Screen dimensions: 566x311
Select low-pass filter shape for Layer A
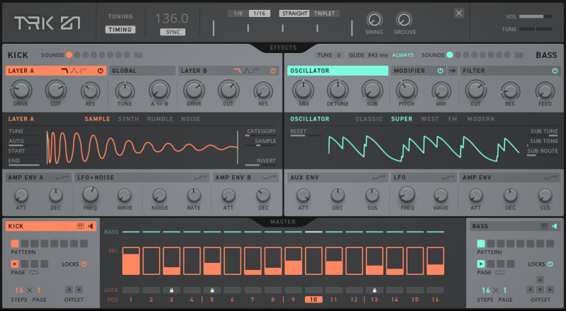click(x=65, y=71)
